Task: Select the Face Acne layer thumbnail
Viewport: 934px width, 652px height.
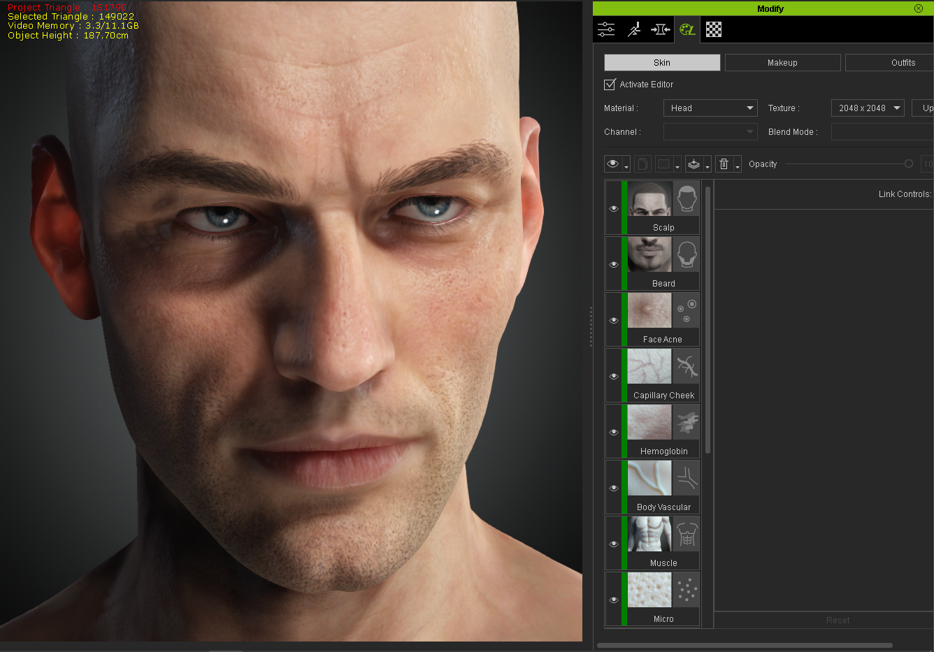Action: [649, 310]
